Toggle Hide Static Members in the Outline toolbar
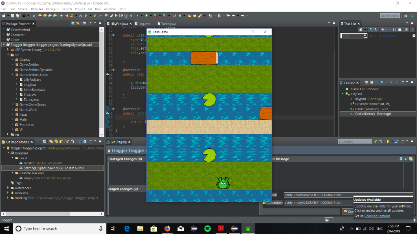The width and height of the screenshot is (417, 234). click(x=387, y=82)
